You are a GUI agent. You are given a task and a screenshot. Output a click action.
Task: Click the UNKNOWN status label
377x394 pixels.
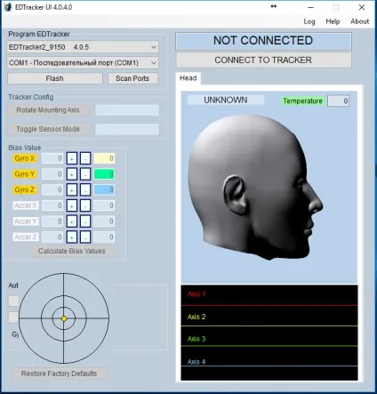(x=226, y=101)
